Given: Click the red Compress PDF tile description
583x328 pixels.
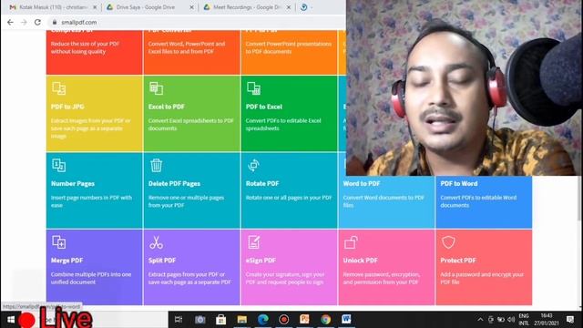Looking at the screenshot, I should coord(85,47).
